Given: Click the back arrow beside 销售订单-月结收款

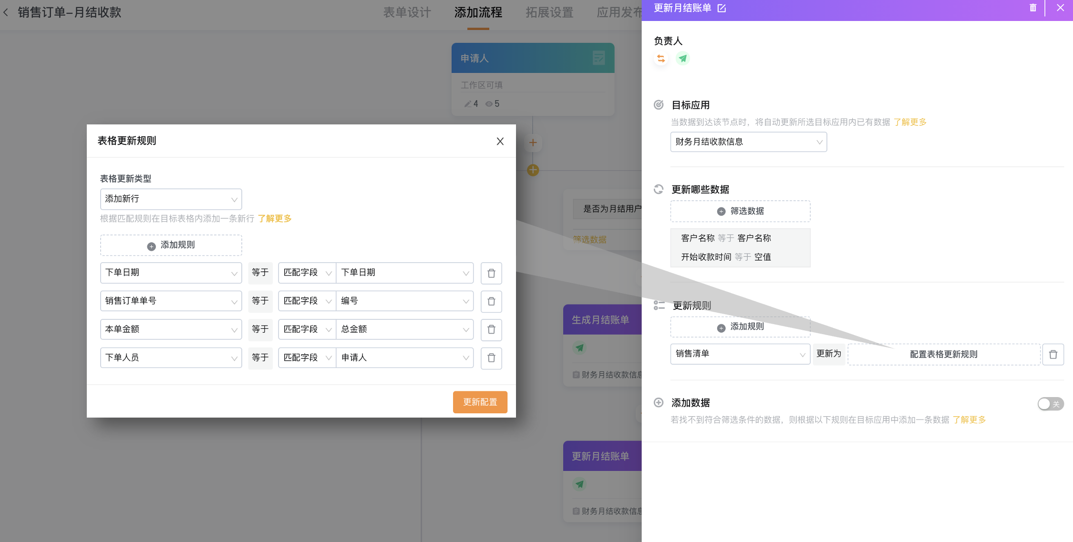Looking at the screenshot, I should coord(6,12).
